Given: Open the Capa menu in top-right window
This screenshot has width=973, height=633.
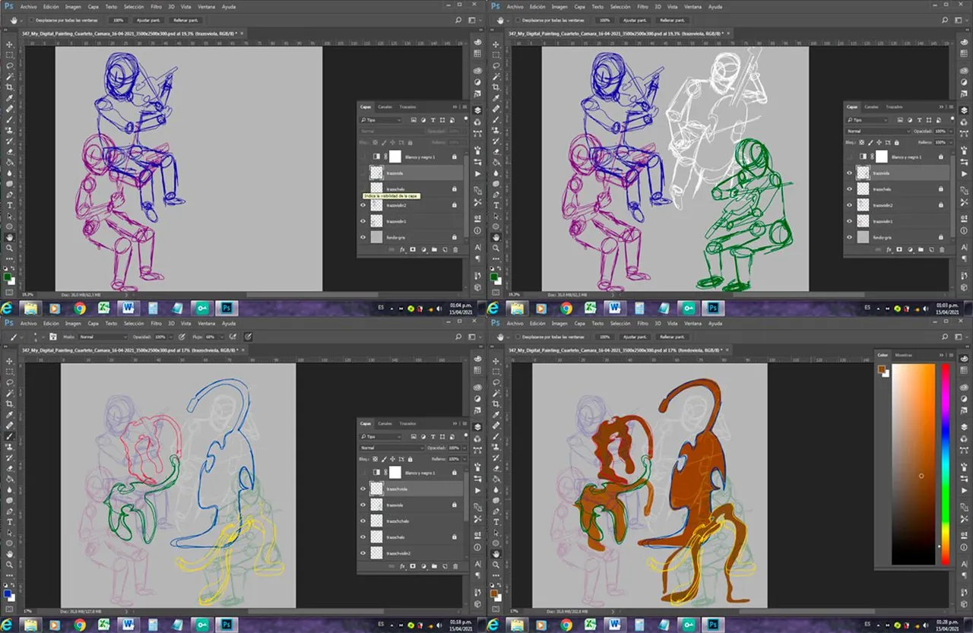Looking at the screenshot, I should pyautogui.click(x=579, y=6).
